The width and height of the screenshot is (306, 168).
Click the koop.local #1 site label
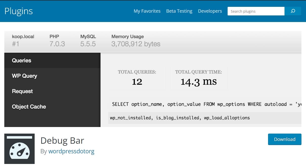point(23,40)
